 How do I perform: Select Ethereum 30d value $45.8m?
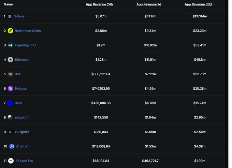click(x=200, y=60)
